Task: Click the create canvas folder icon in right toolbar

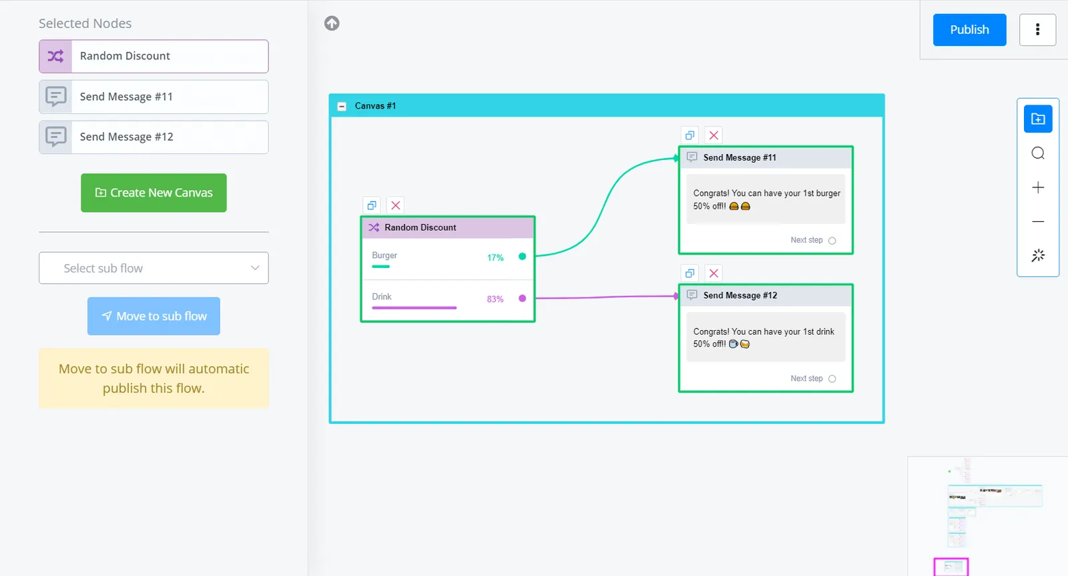Action: coord(1038,119)
